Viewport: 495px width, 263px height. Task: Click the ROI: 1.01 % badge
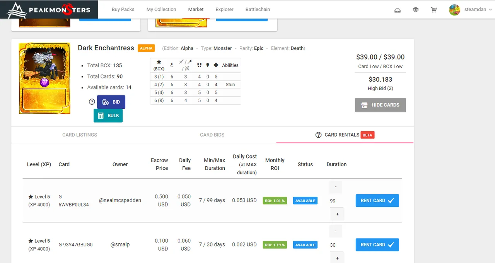(x=275, y=201)
